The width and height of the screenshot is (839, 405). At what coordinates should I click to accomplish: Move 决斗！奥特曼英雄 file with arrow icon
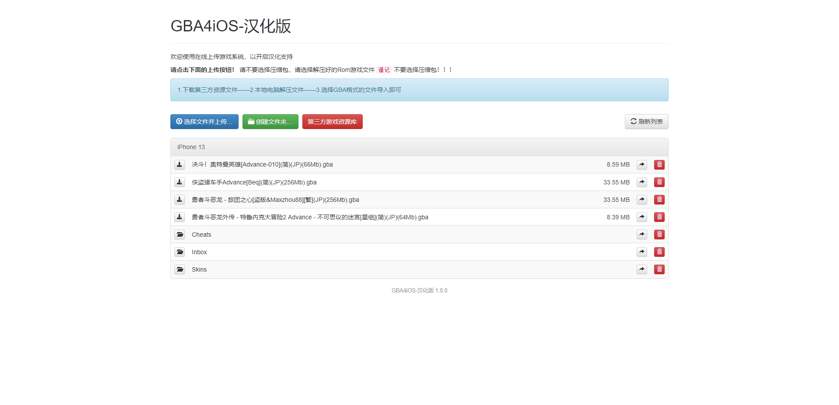(x=642, y=164)
